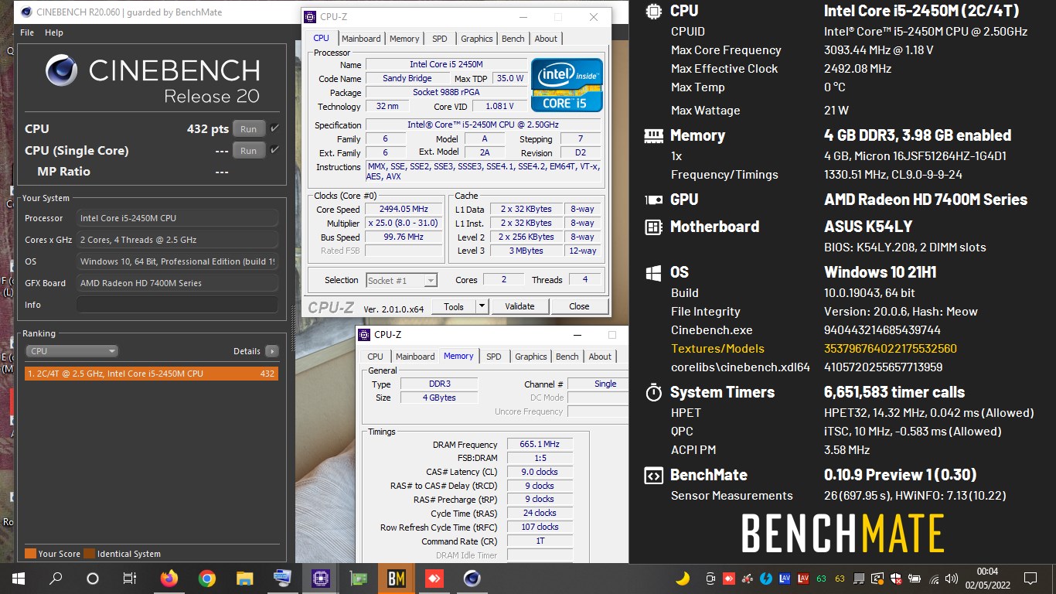Launch Google Chrome from the taskbar

(x=206, y=578)
